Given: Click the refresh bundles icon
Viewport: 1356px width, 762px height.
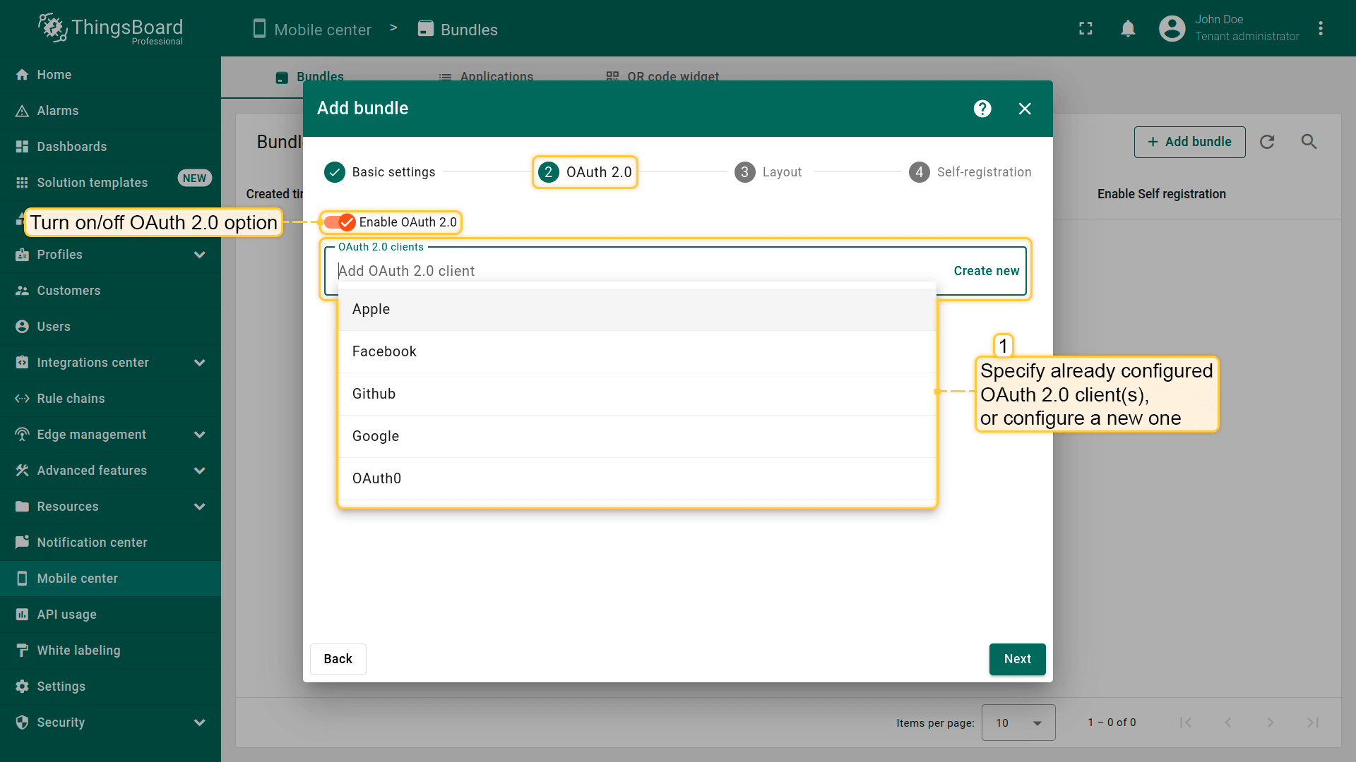Looking at the screenshot, I should pos(1267,142).
